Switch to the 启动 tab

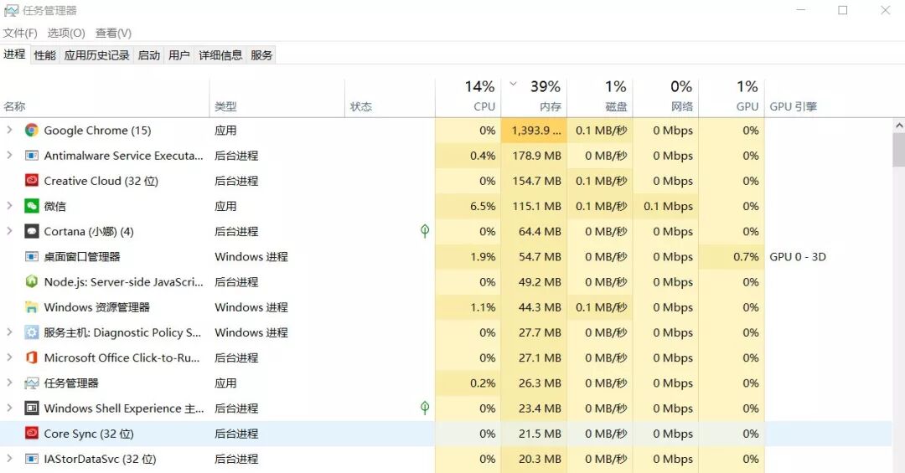coord(149,55)
